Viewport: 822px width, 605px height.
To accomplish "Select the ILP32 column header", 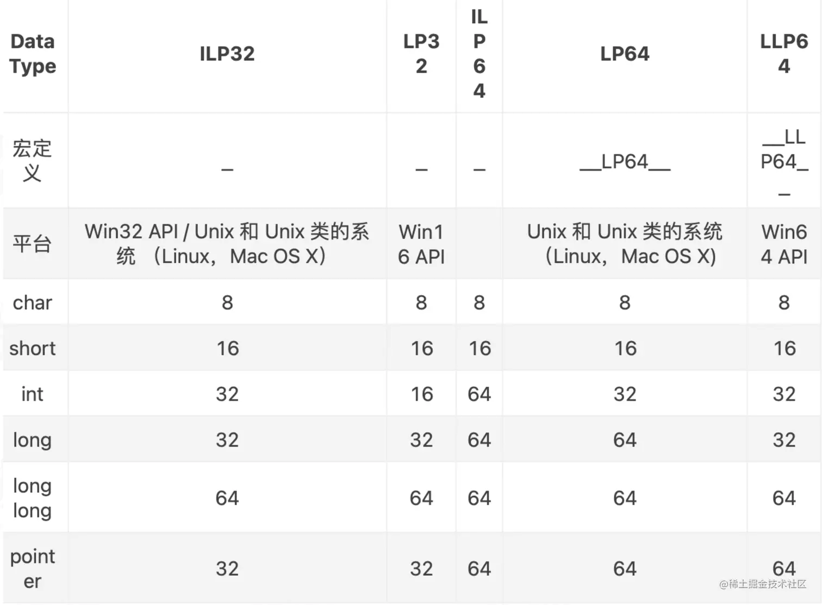I will point(227,54).
